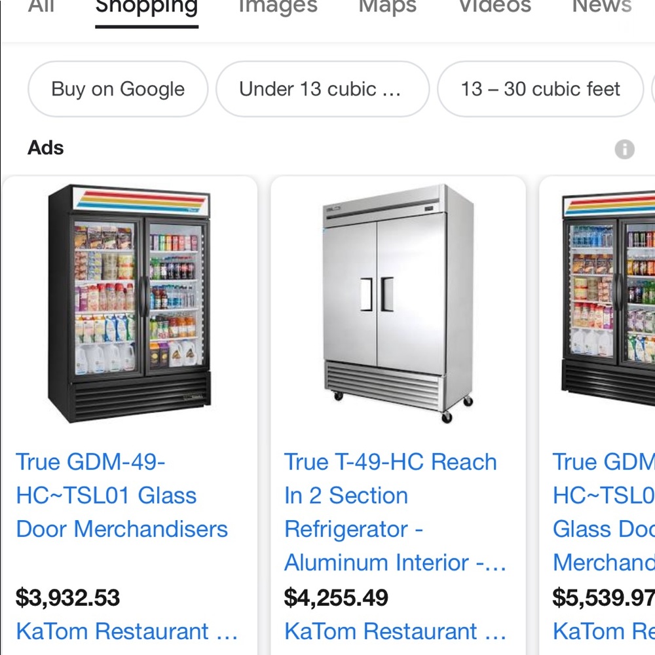655x655 pixels.
Task: Open the first glass door merchandiser image
Action: [130, 304]
